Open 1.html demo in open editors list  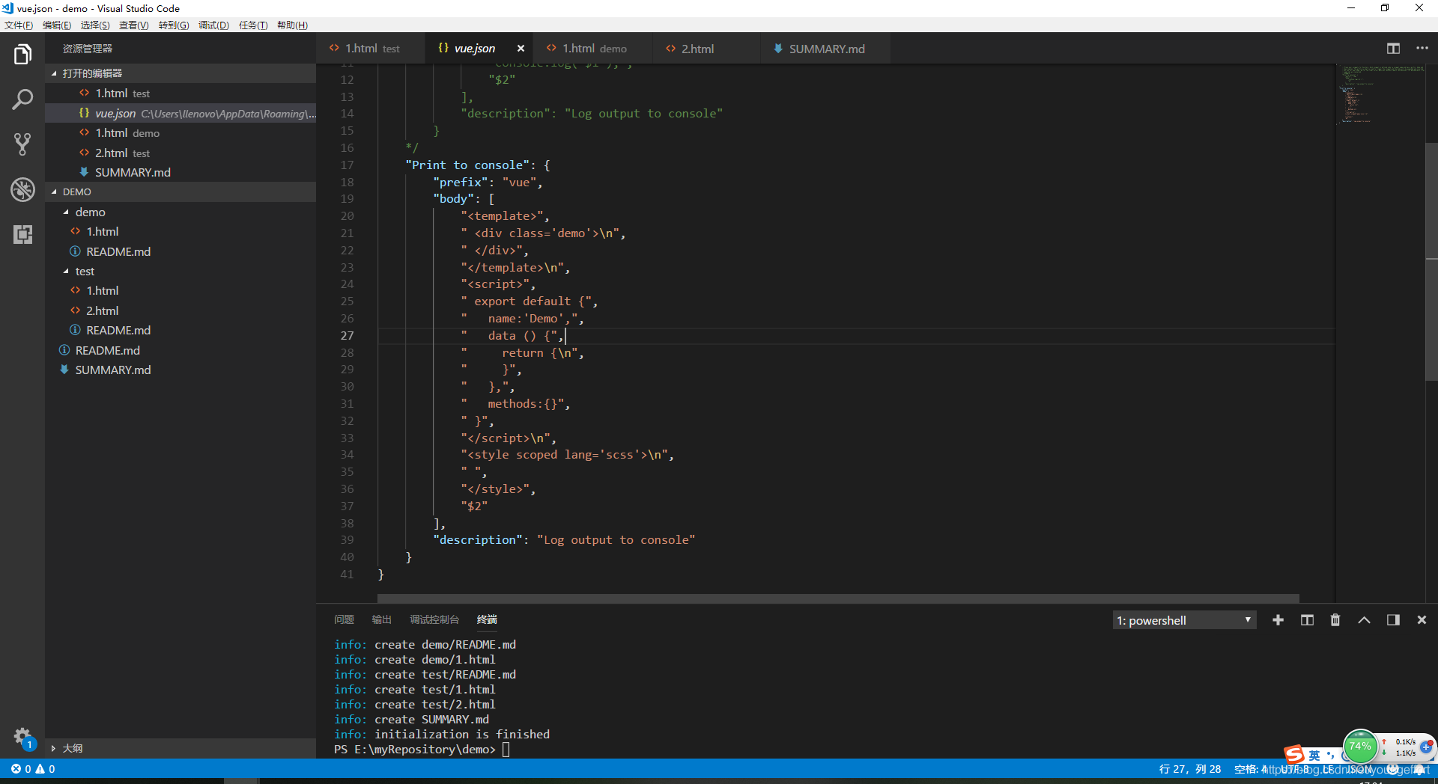180,132
